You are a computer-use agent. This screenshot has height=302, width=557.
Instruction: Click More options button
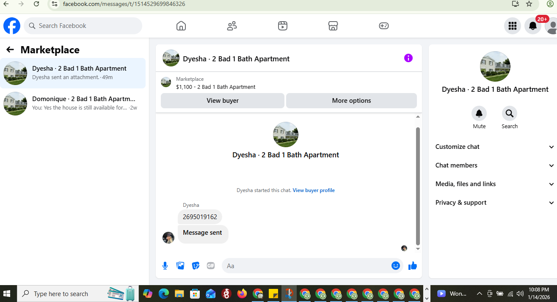tap(351, 101)
